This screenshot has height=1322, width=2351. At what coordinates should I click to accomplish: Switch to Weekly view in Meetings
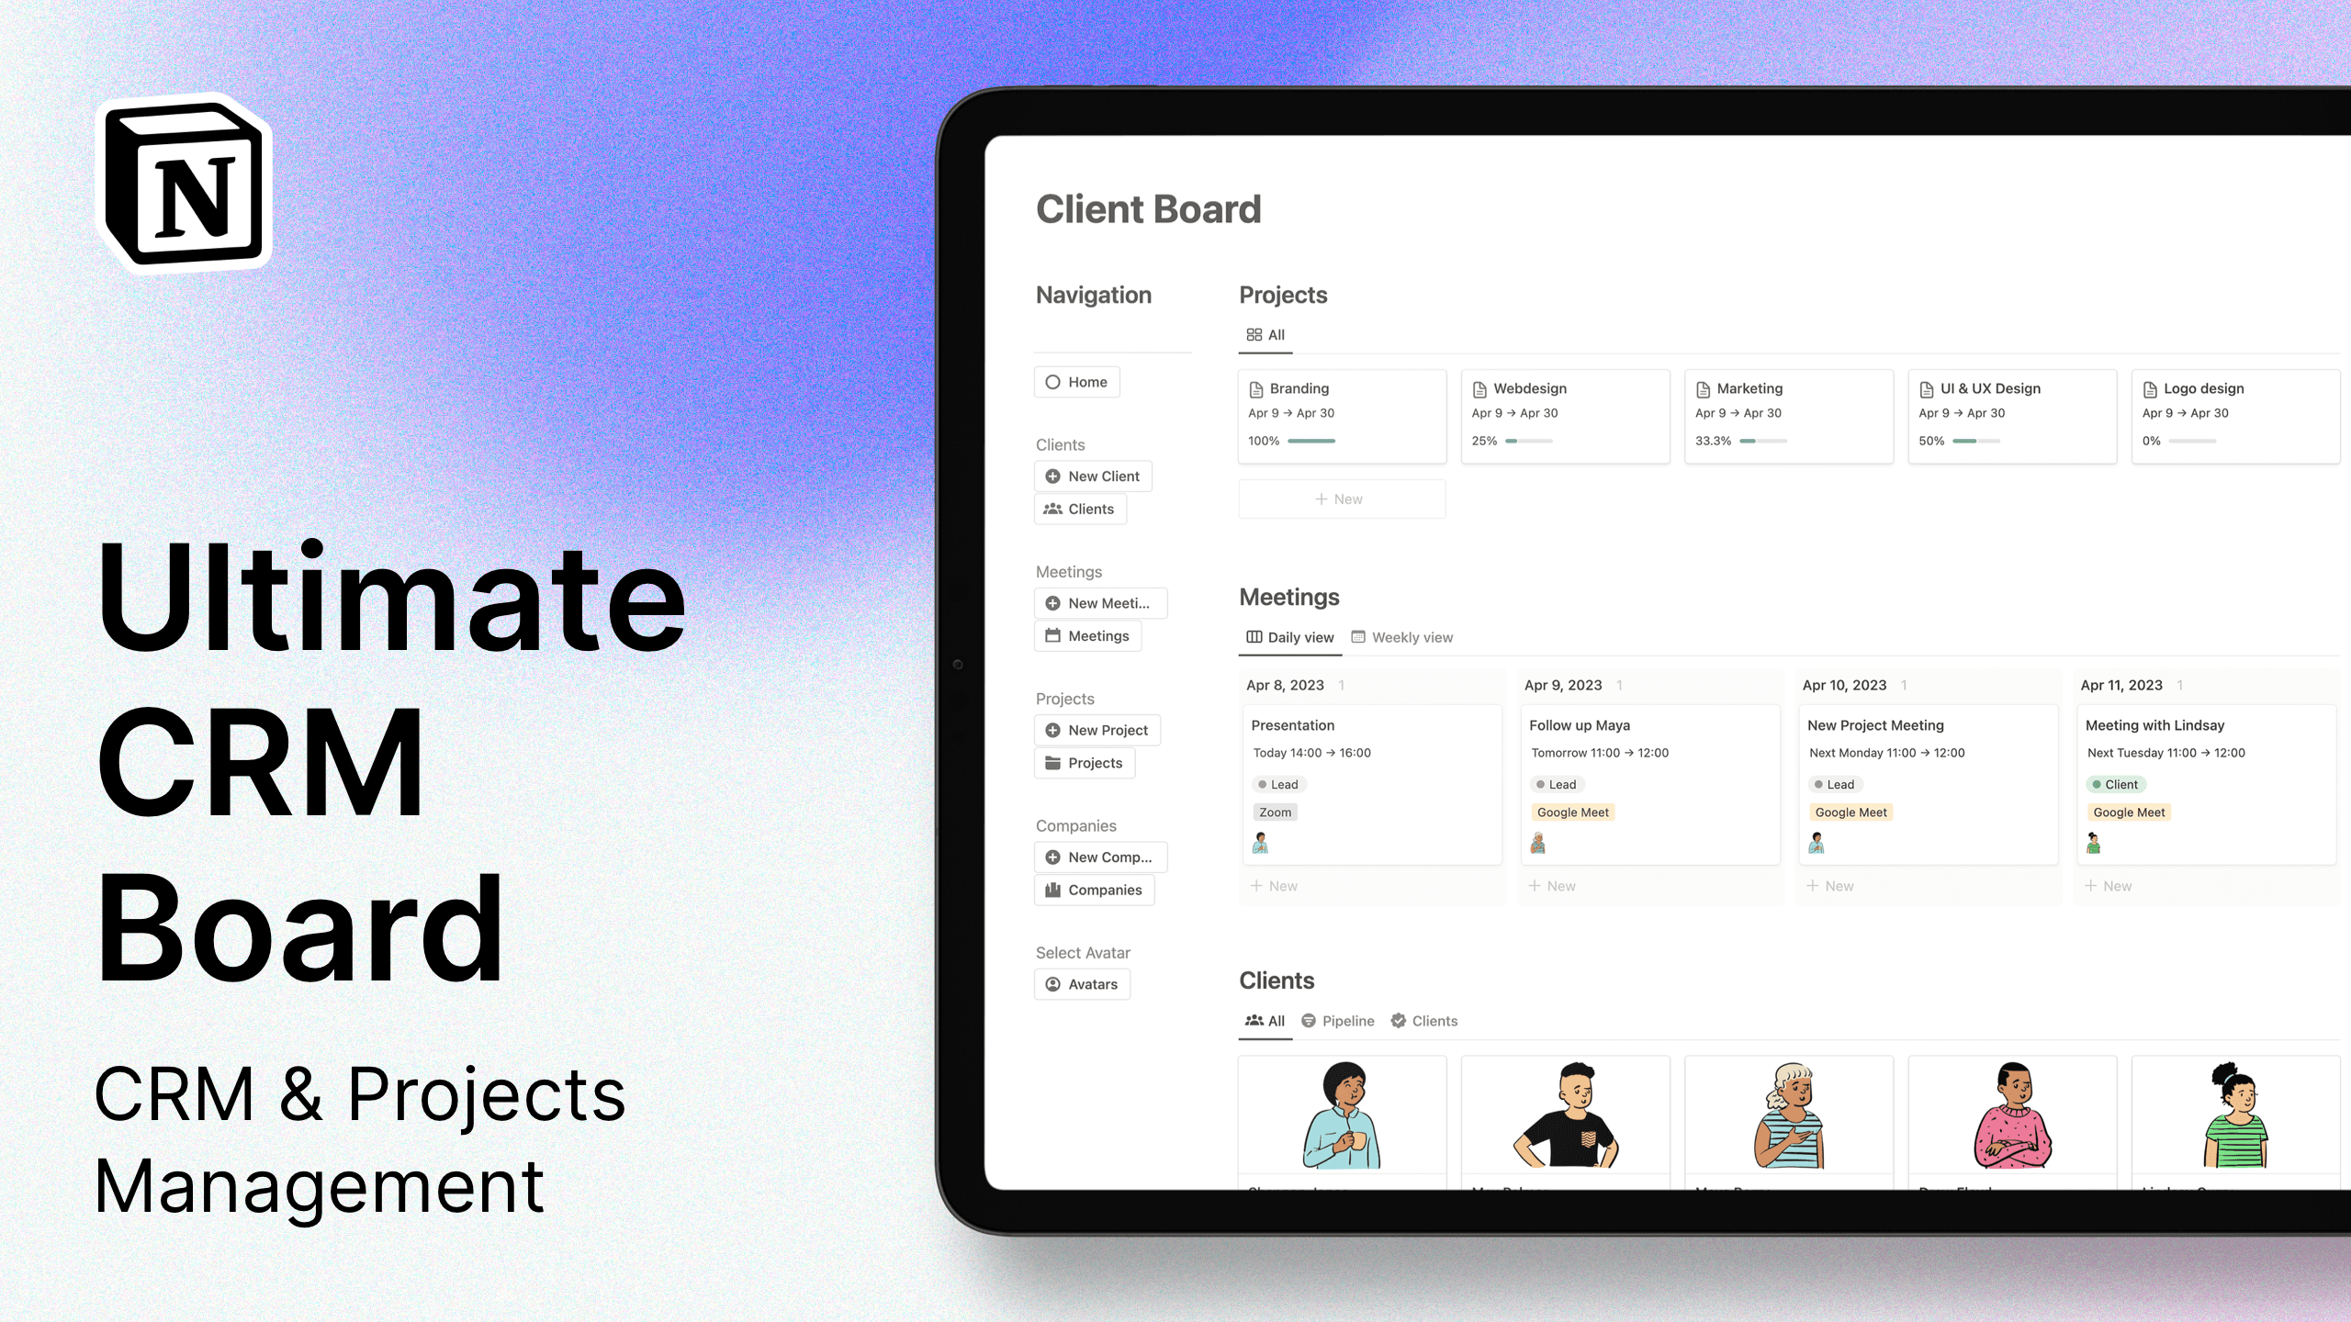pos(1401,636)
